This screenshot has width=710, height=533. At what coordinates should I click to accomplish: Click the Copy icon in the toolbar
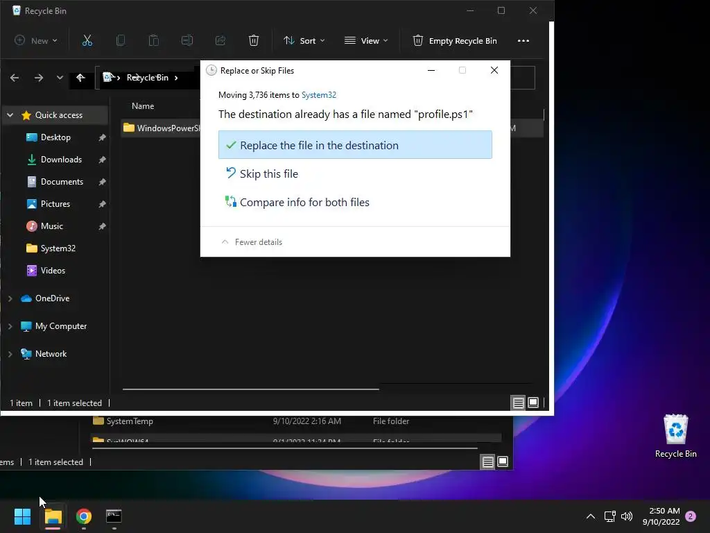coord(121,40)
